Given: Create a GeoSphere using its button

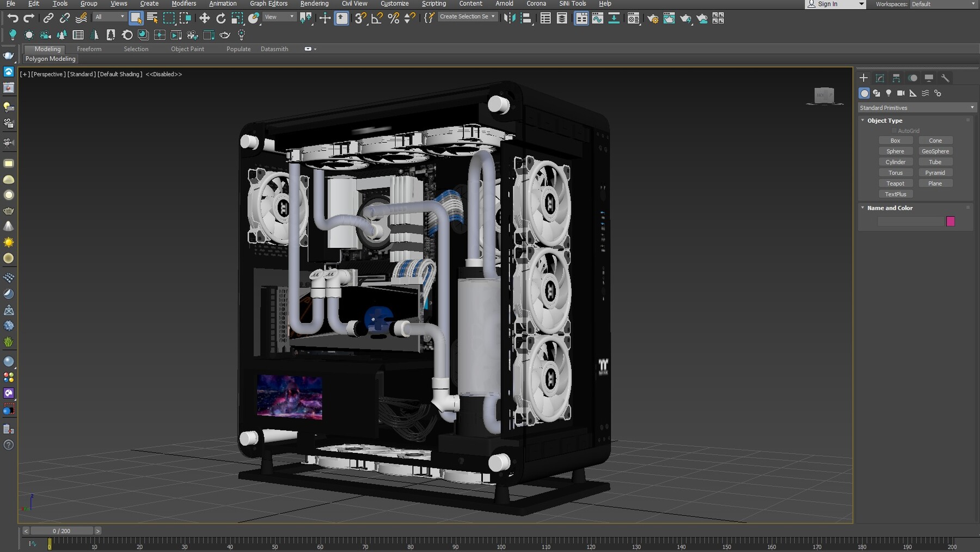Looking at the screenshot, I should tap(935, 151).
